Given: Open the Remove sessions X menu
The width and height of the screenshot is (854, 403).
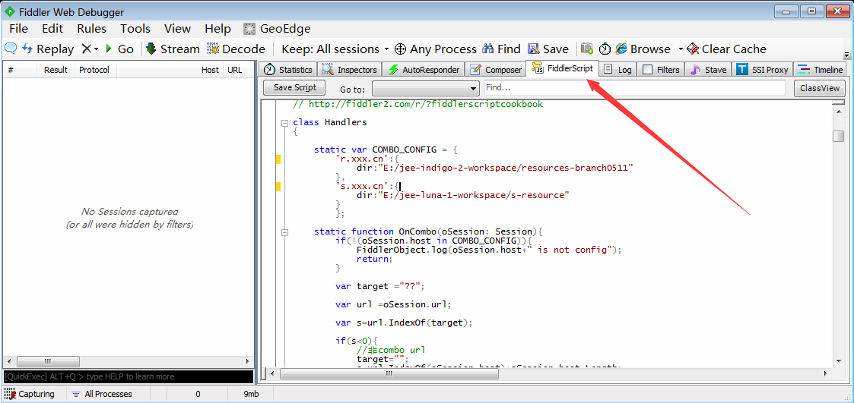Looking at the screenshot, I should click(x=90, y=49).
